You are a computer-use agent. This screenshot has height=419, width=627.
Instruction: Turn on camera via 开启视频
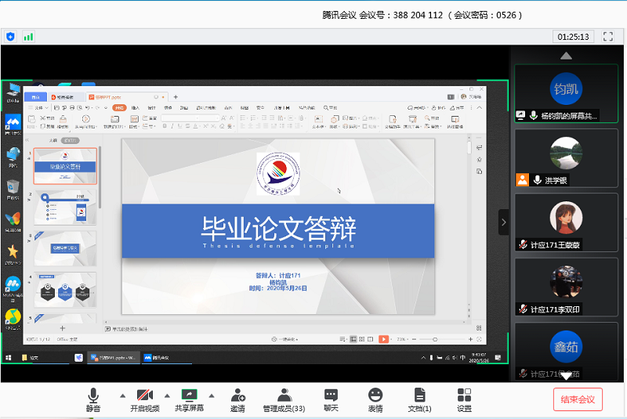(144, 399)
